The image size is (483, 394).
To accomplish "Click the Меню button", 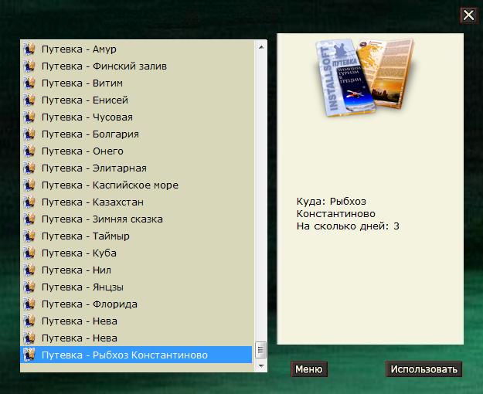I will [309, 369].
